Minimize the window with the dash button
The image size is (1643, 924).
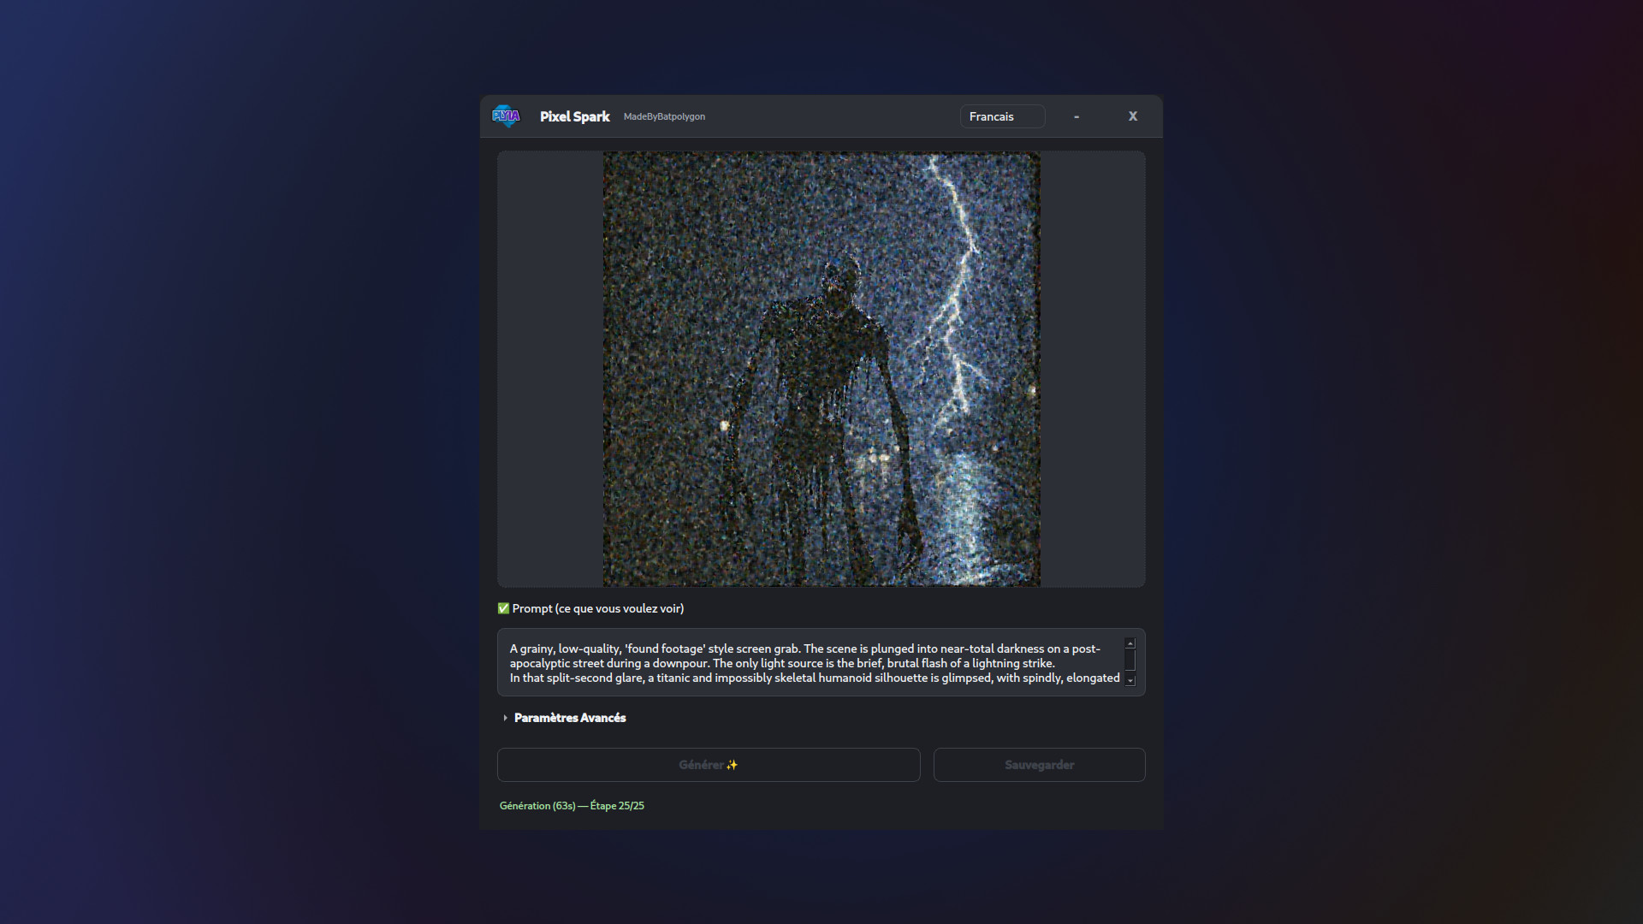tap(1077, 116)
